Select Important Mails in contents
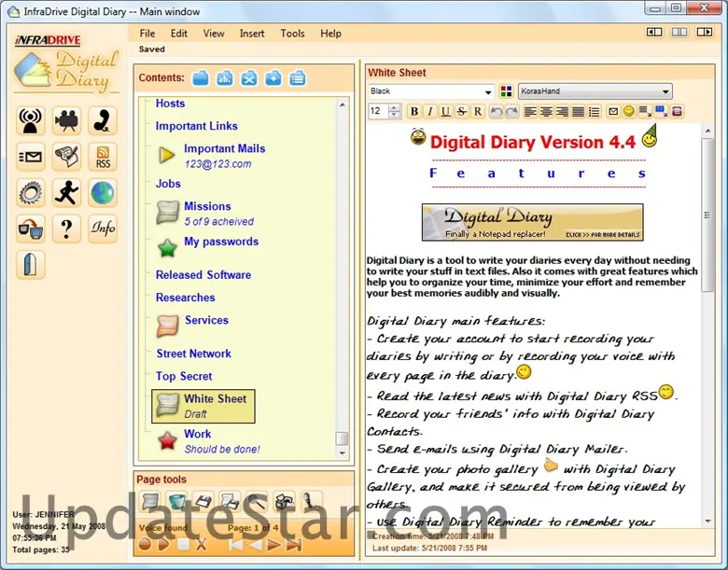The image size is (728, 570). point(225,148)
